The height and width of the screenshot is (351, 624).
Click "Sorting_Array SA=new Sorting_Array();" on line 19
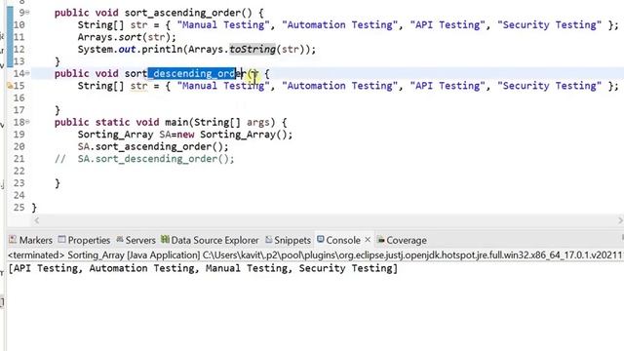185,135
